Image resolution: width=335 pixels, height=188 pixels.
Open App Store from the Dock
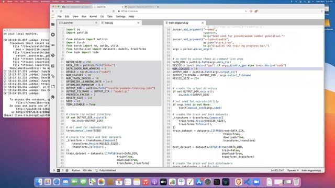pos(199,182)
